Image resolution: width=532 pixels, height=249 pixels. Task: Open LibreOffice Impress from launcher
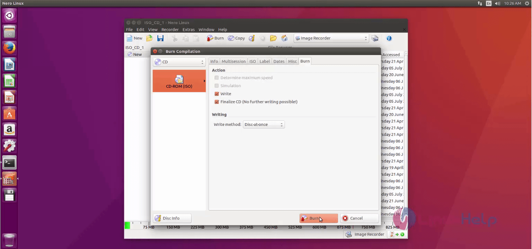(9, 98)
